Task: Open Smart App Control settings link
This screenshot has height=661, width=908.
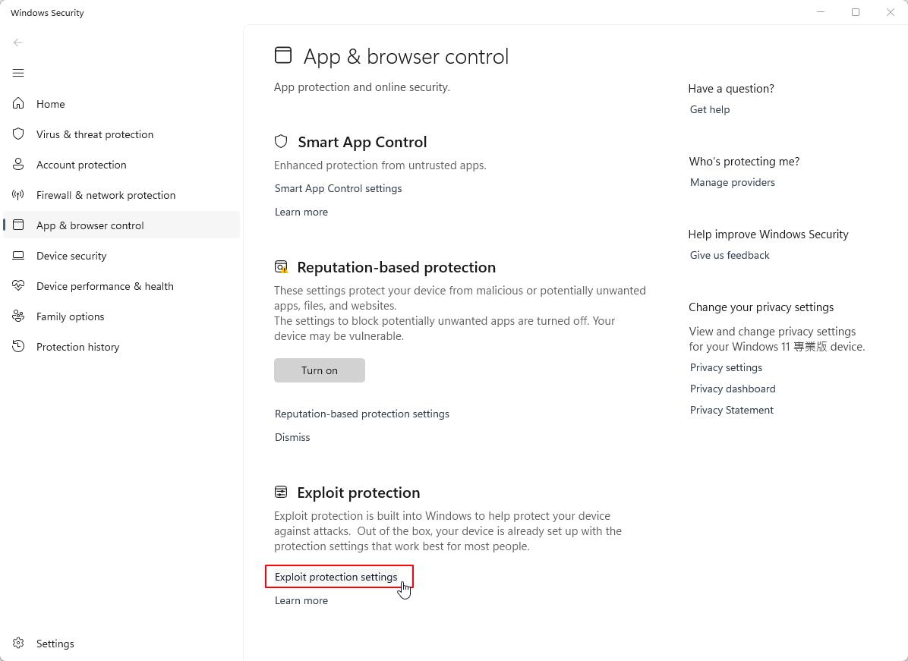Action: pos(338,188)
